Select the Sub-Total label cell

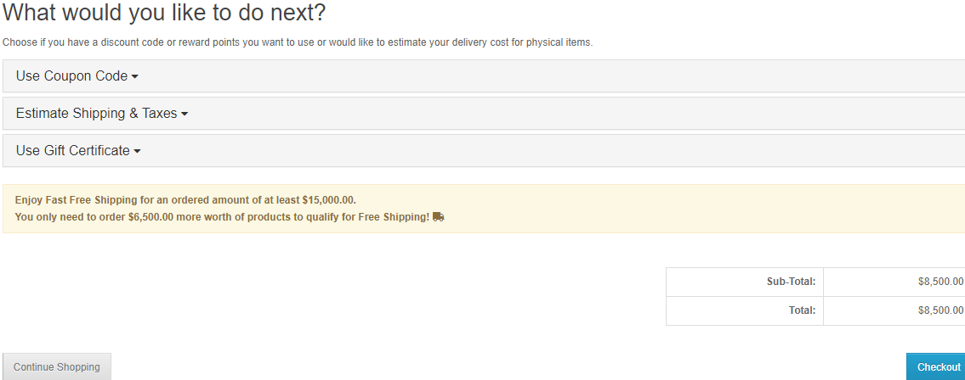[x=745, y=282]
